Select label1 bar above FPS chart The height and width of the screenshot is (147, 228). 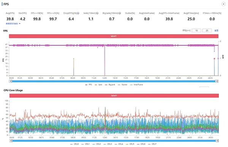click(114, 36)
